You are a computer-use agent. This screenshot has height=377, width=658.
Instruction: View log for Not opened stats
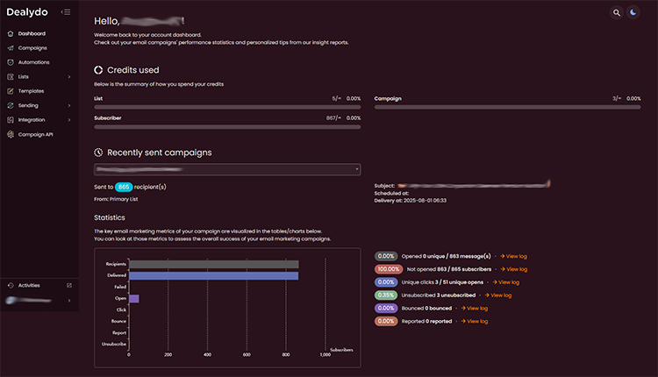coord(513,269)
